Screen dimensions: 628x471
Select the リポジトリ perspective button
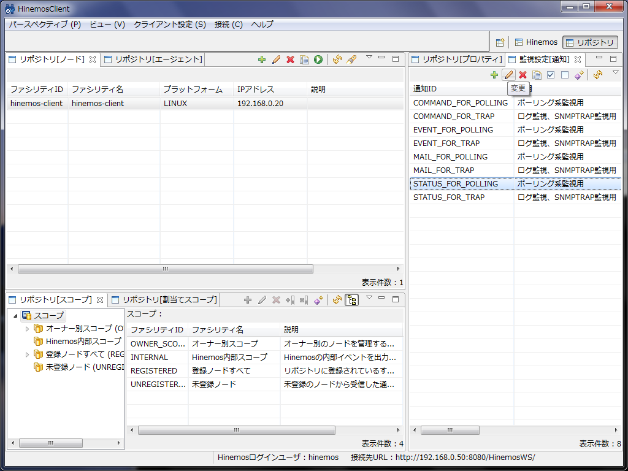point(591,42)
